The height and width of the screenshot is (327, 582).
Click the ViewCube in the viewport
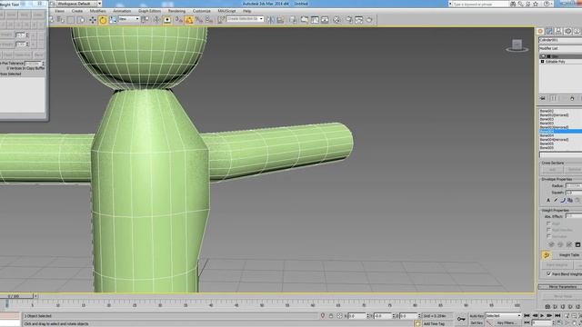pyautogui.click(x=517, y=45)
